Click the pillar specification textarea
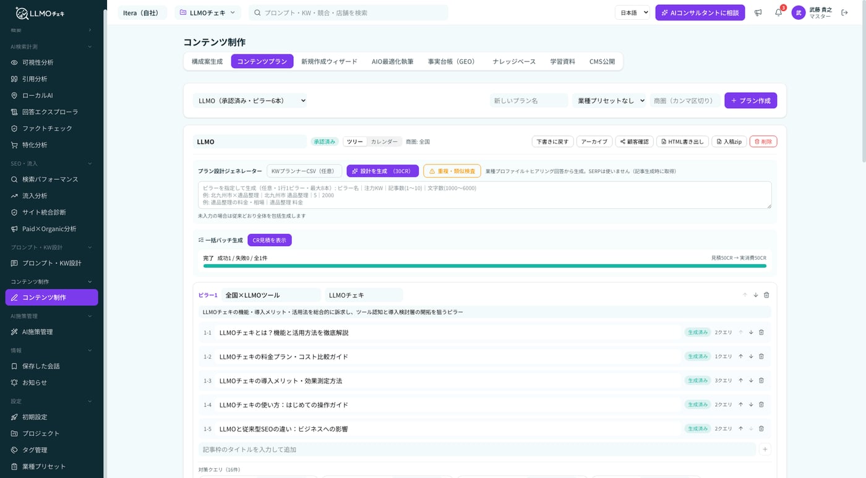 484,195
